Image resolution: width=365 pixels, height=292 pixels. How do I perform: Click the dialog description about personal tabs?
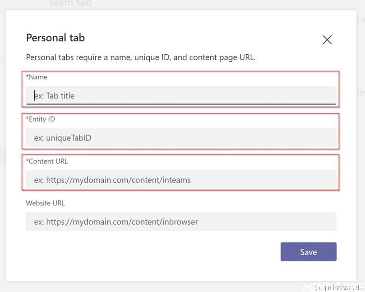[141, 57]
